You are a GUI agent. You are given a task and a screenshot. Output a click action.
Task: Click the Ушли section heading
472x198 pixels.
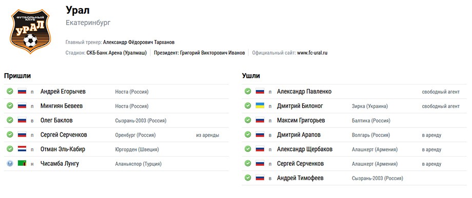click(x=251, y=76)
